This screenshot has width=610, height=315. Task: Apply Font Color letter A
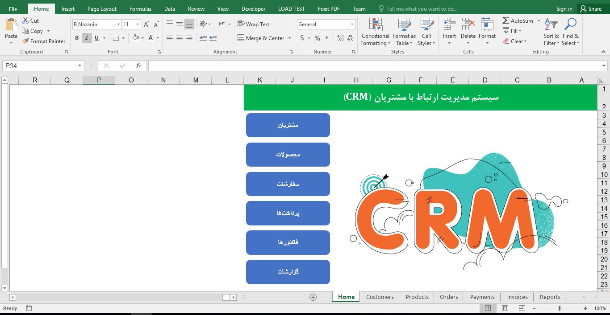[x=151, y=38]
